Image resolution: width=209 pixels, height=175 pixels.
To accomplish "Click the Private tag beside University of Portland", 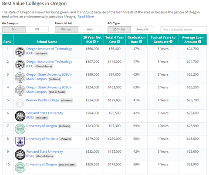I will click(66, 139).
